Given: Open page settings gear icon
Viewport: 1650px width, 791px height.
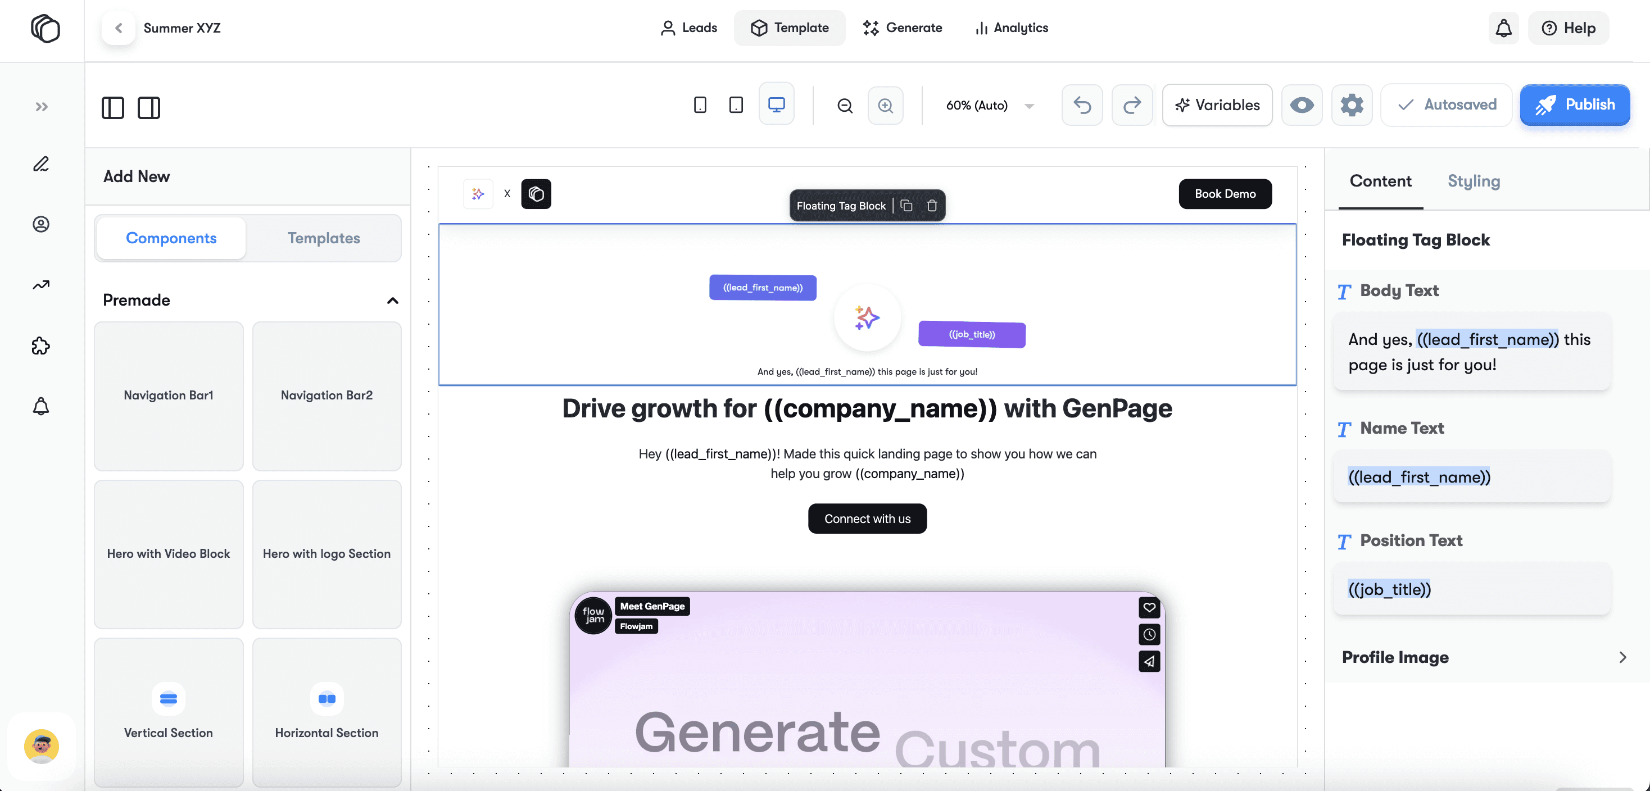Looking at the screenshot, I should click(x=1352, y=105).
